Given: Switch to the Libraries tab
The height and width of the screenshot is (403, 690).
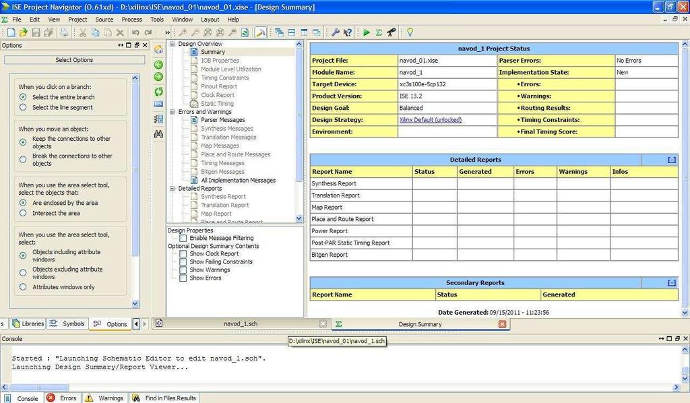Looking at the screenshot, I should click(x=28, y=323).
